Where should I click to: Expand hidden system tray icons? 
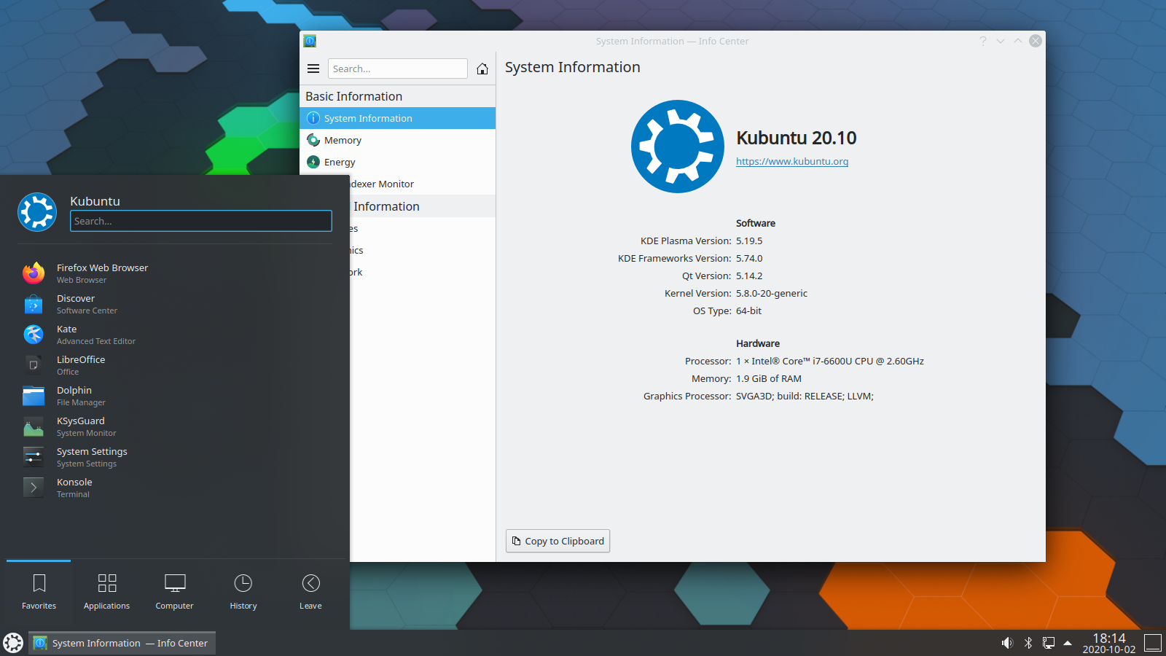point(1068,643)
